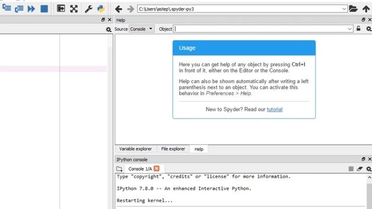The width and height of the screenshot is (372, 209).
Task: Toggle fullscreen mode icon
Action: (74, 9)
